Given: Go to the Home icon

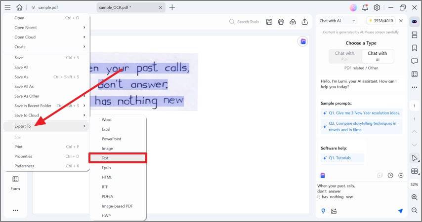Looking at the screenshot, I should [x=19, y=7].
